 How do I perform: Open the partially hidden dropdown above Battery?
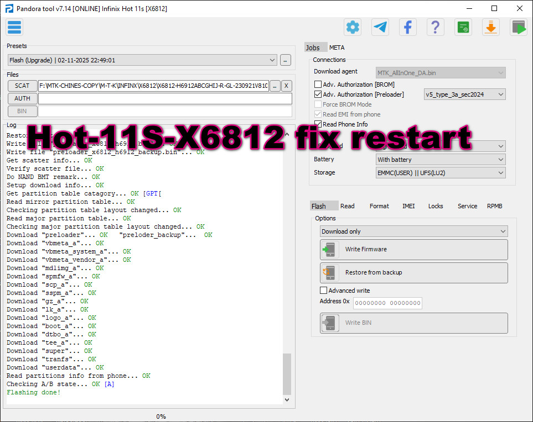tap(441, 146)
